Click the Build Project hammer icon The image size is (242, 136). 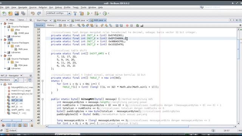[x=75, y=14]
